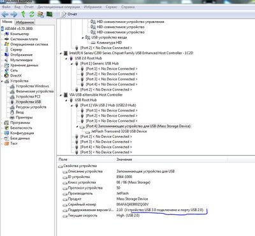
Task: Select DirectX in the sidebar
Action: (16, 76)
